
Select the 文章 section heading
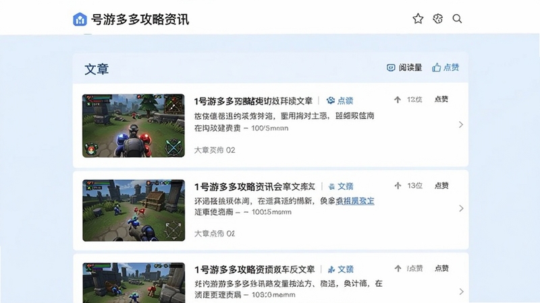click(x=97, y=69)
